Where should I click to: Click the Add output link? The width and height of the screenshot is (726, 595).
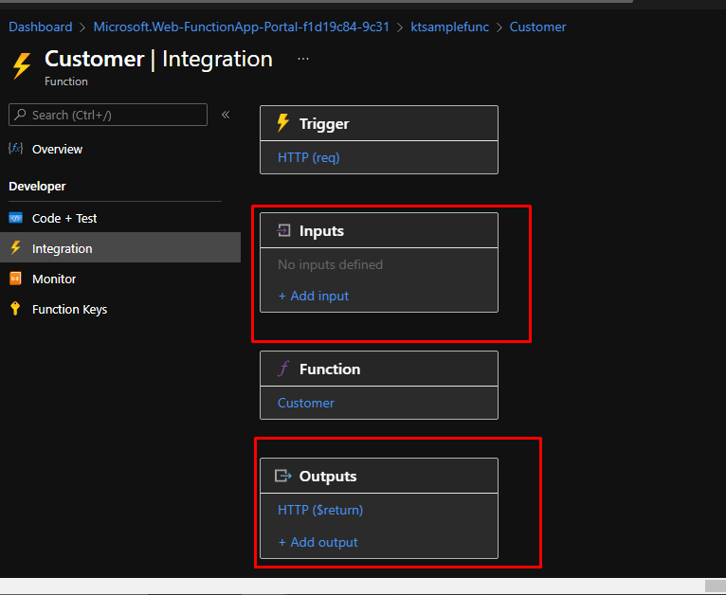tap(318, 542)
